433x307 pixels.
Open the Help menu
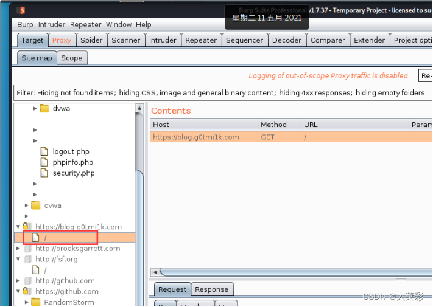click(x=143, y=24)
